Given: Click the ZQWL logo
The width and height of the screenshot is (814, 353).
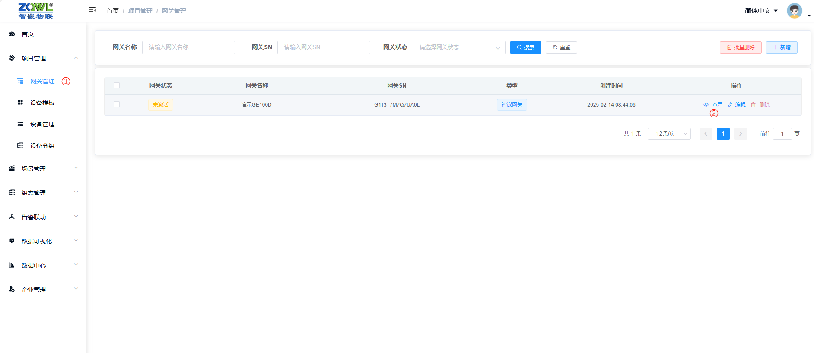Looking at the screenshot, I should click(x=35, y=11).
